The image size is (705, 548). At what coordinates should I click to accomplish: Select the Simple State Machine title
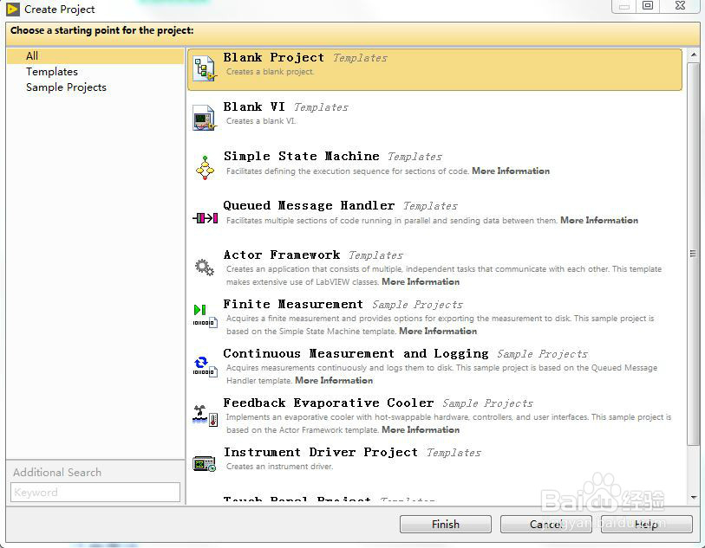[x=302, y=156]
